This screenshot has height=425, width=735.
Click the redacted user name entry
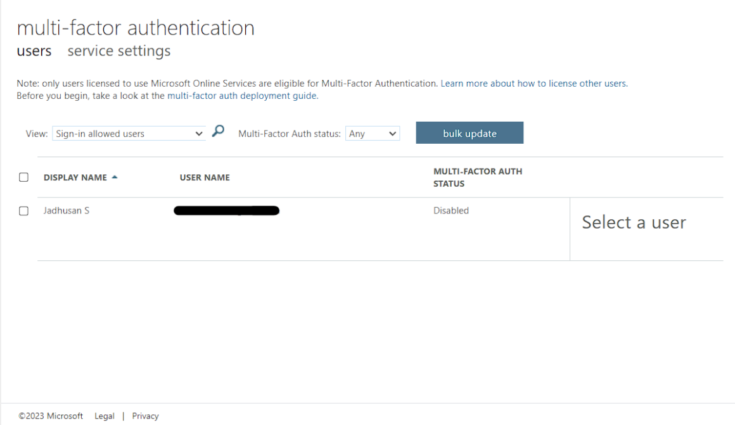pyautogui.click(x=227, y=211)
